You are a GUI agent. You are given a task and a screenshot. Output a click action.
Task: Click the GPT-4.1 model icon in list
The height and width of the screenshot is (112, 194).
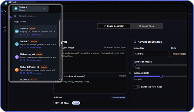click(x=17, y=31)
